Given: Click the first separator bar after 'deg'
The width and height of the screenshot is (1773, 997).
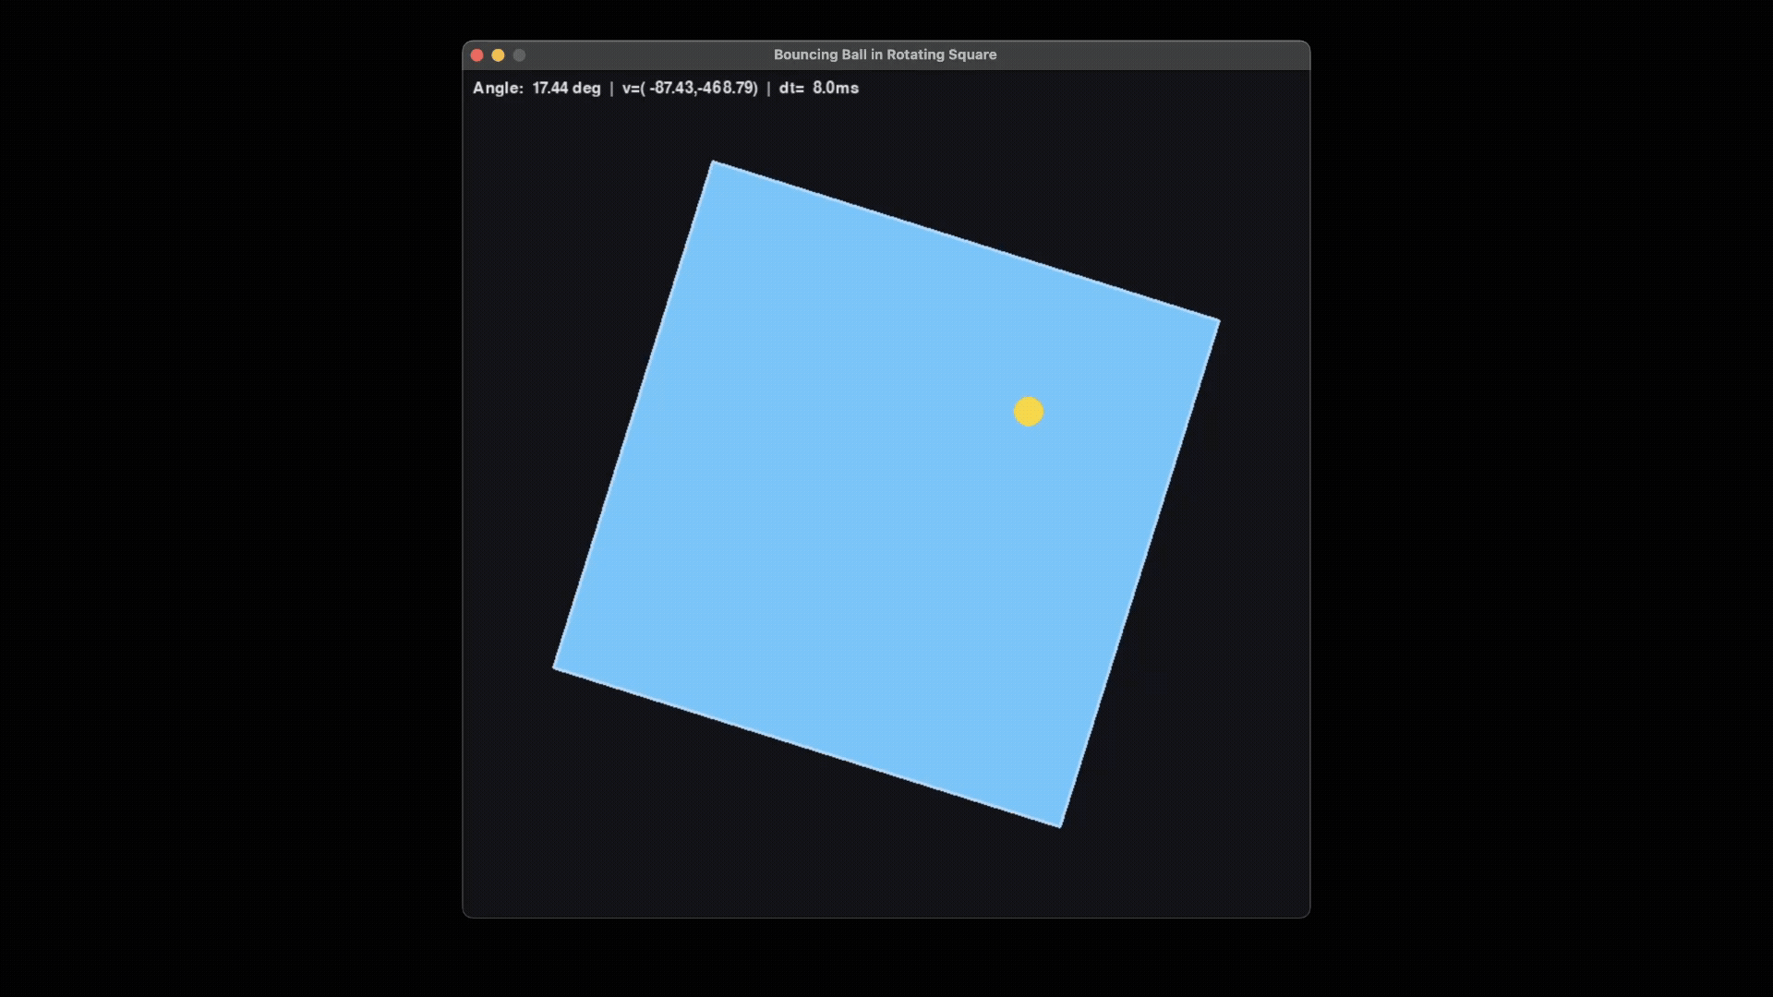Looking at the screenshot, I should click(x=611, y=88).
